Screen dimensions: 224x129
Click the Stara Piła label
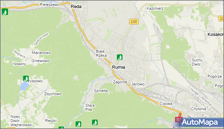(90, 107)
